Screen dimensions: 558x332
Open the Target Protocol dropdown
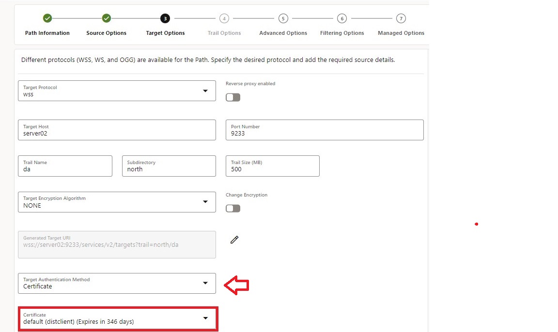[x=205, y=91]
